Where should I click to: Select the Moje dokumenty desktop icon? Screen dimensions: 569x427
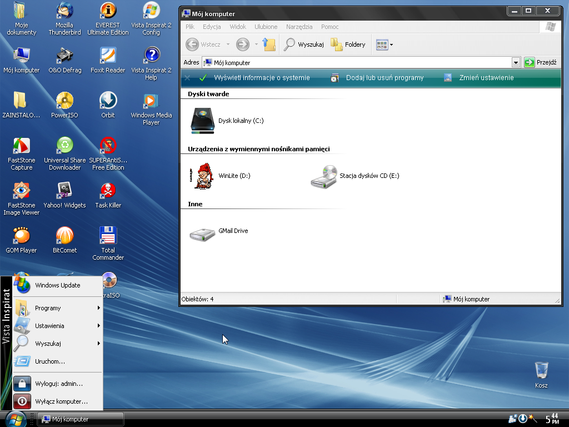(x=22, y=18)
